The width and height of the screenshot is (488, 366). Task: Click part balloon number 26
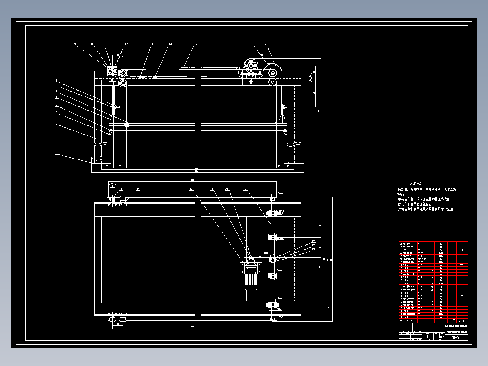pyautogui.click(x=314, y=250)
